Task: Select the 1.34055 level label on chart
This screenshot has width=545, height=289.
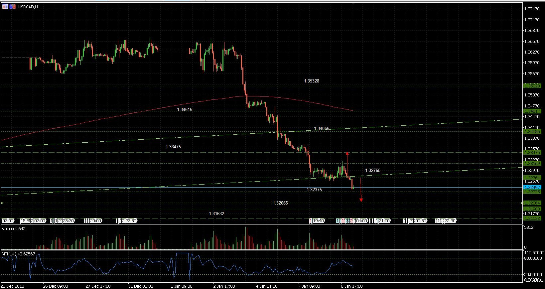Action: coord(322,128)
